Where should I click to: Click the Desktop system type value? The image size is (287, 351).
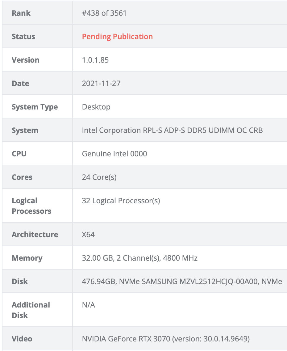point(96,107)
